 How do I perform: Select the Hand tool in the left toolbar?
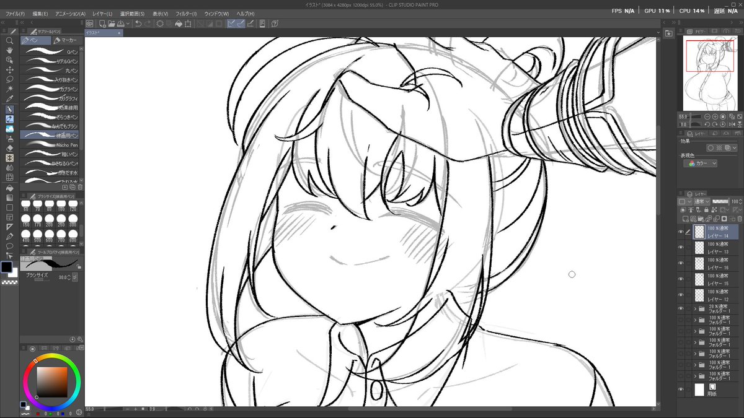click(9, 50)
